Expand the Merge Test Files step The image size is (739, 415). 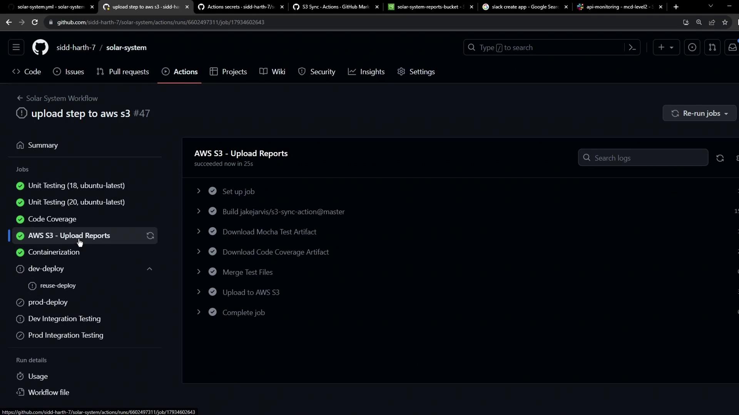(199, 272)
